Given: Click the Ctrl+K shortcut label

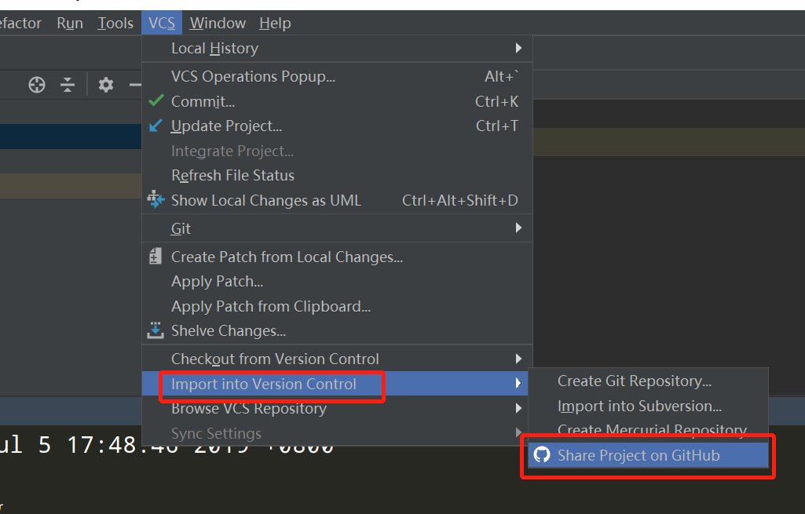Looking at the screenshot, I should coord(496,101).
